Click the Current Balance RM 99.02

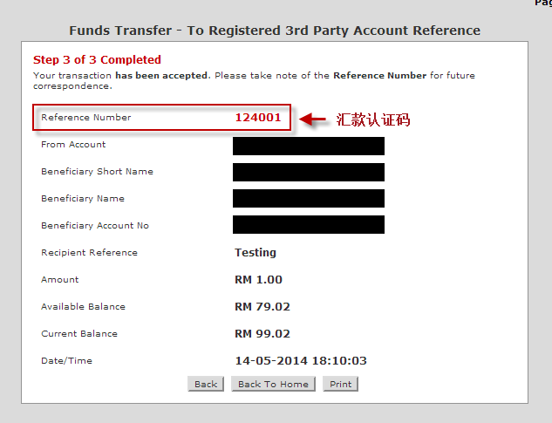click(x=262, y=333)
